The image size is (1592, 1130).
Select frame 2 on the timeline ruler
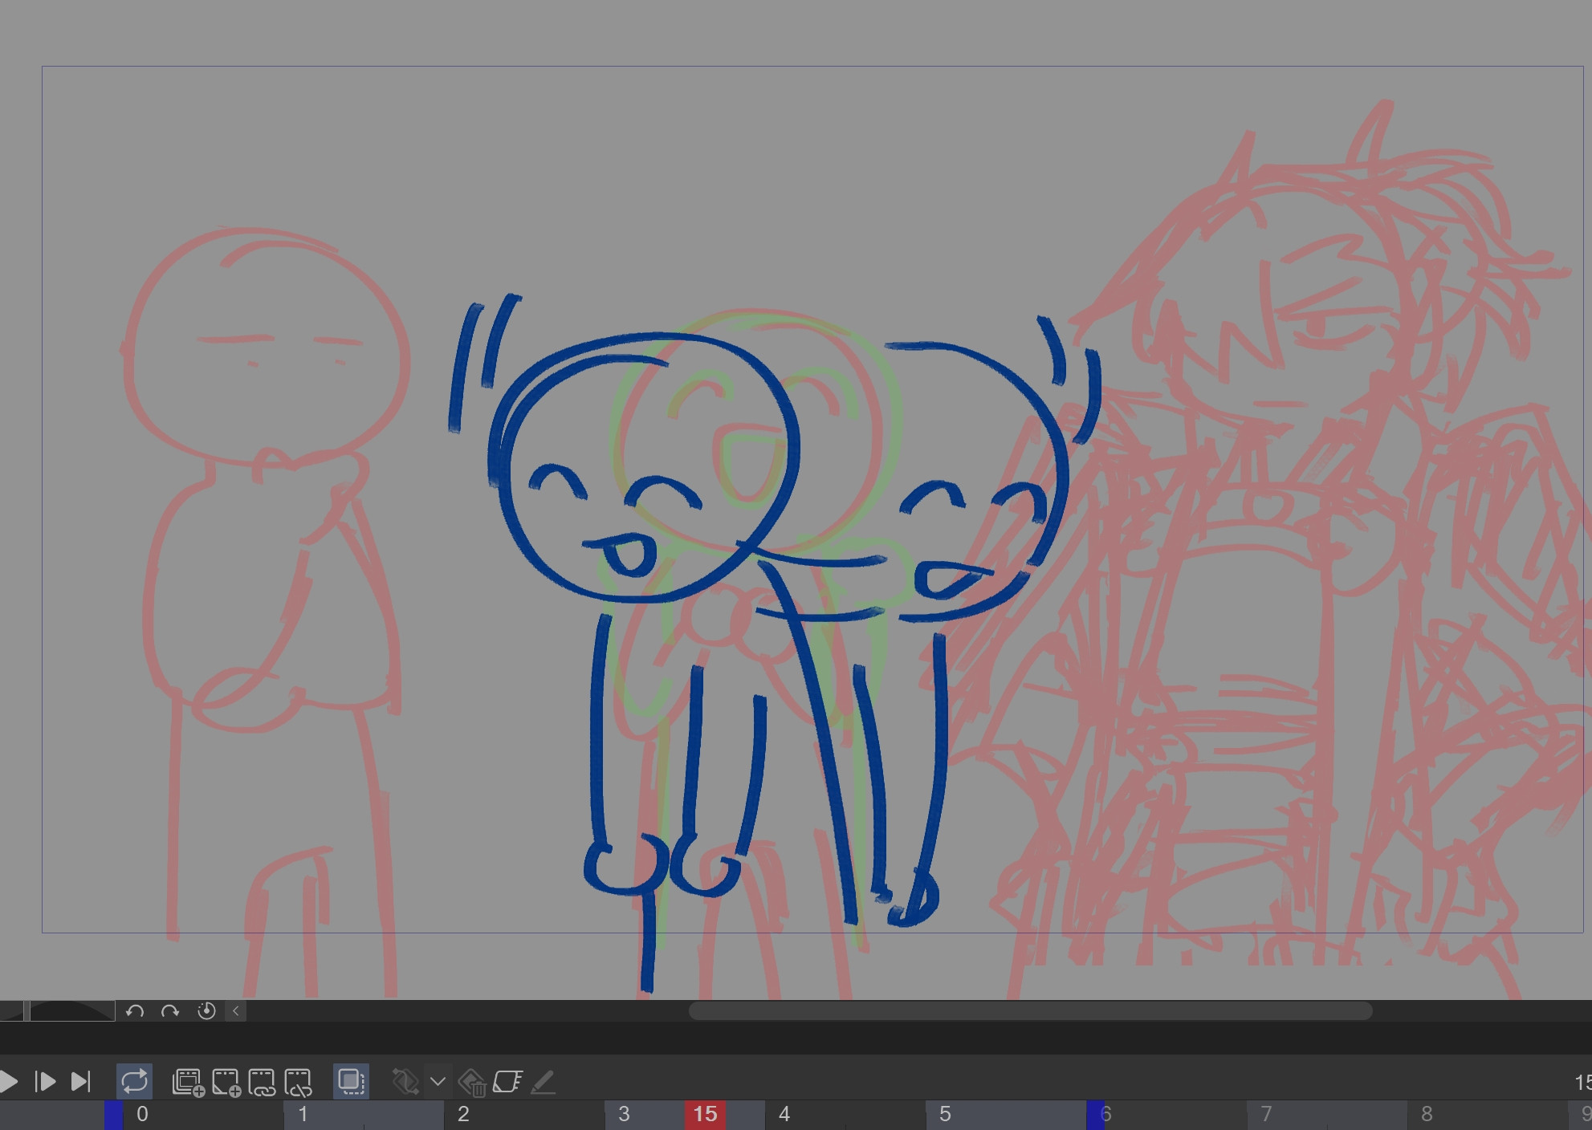463,1115
